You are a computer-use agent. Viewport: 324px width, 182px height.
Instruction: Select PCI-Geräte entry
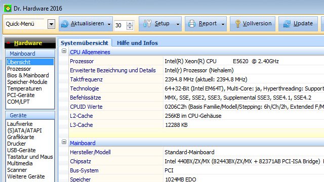[x=21, y=95]
